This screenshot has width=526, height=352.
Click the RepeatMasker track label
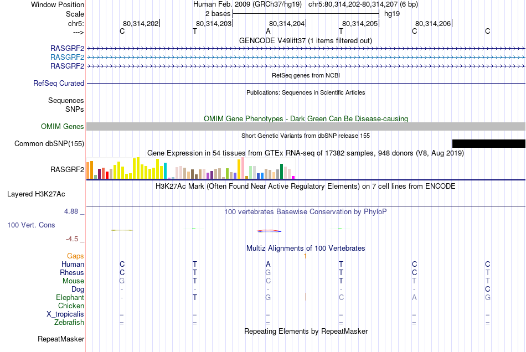point(61,339)
